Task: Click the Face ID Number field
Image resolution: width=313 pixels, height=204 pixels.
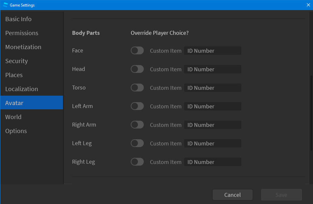Action: [x=213, y=51]
